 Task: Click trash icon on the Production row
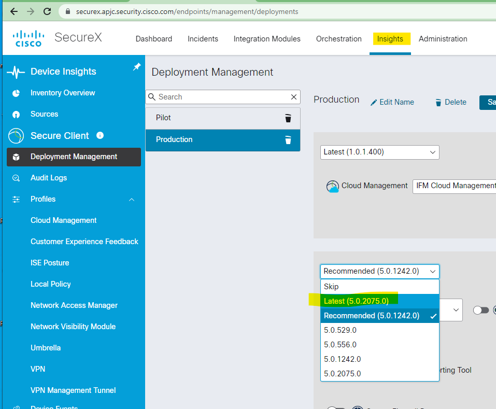(288, 140)
